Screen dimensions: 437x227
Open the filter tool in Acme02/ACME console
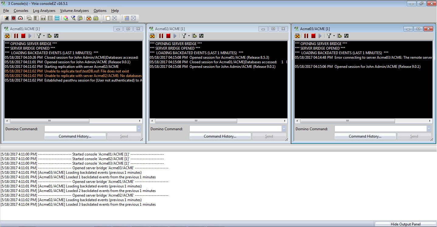click(183, 36)
